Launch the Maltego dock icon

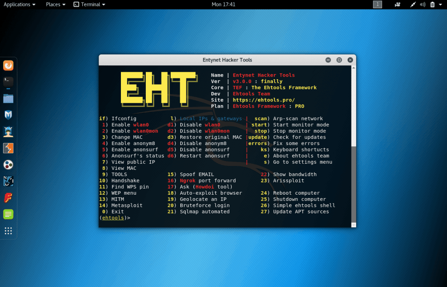pos(8,181)
